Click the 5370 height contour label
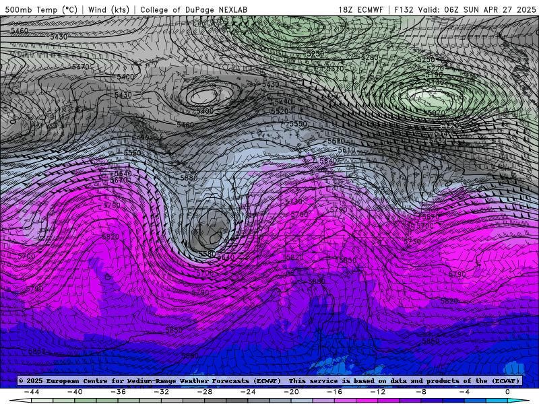Image resolution: width=539 pixels, height=404 pixels. point(81,67)
